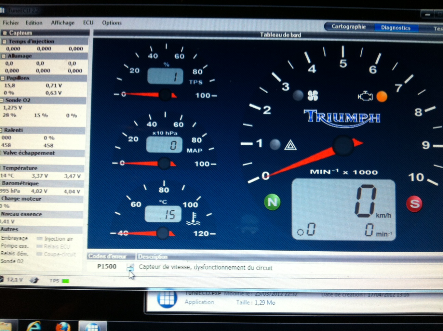Image resolution: width=443 pixels, height=331 pixels.
Task: Click the tachometer needle hub
Action: (343, 146)
